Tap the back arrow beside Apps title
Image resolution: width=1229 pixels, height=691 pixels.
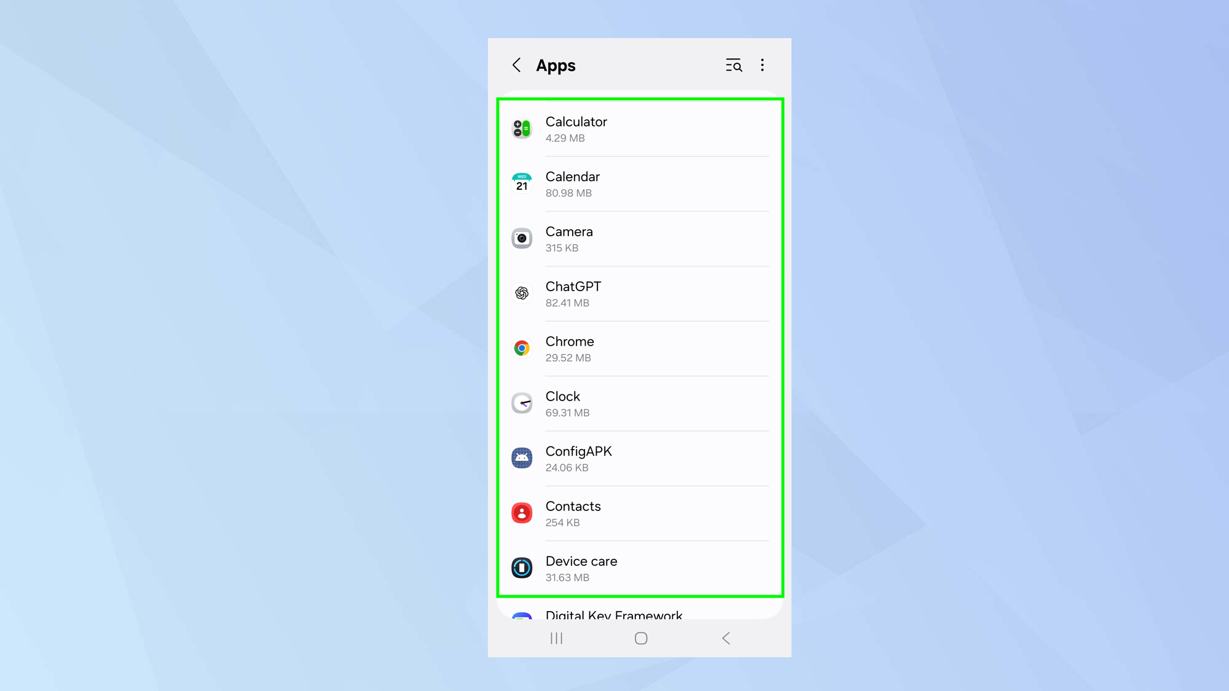click(x=516, y=65)
